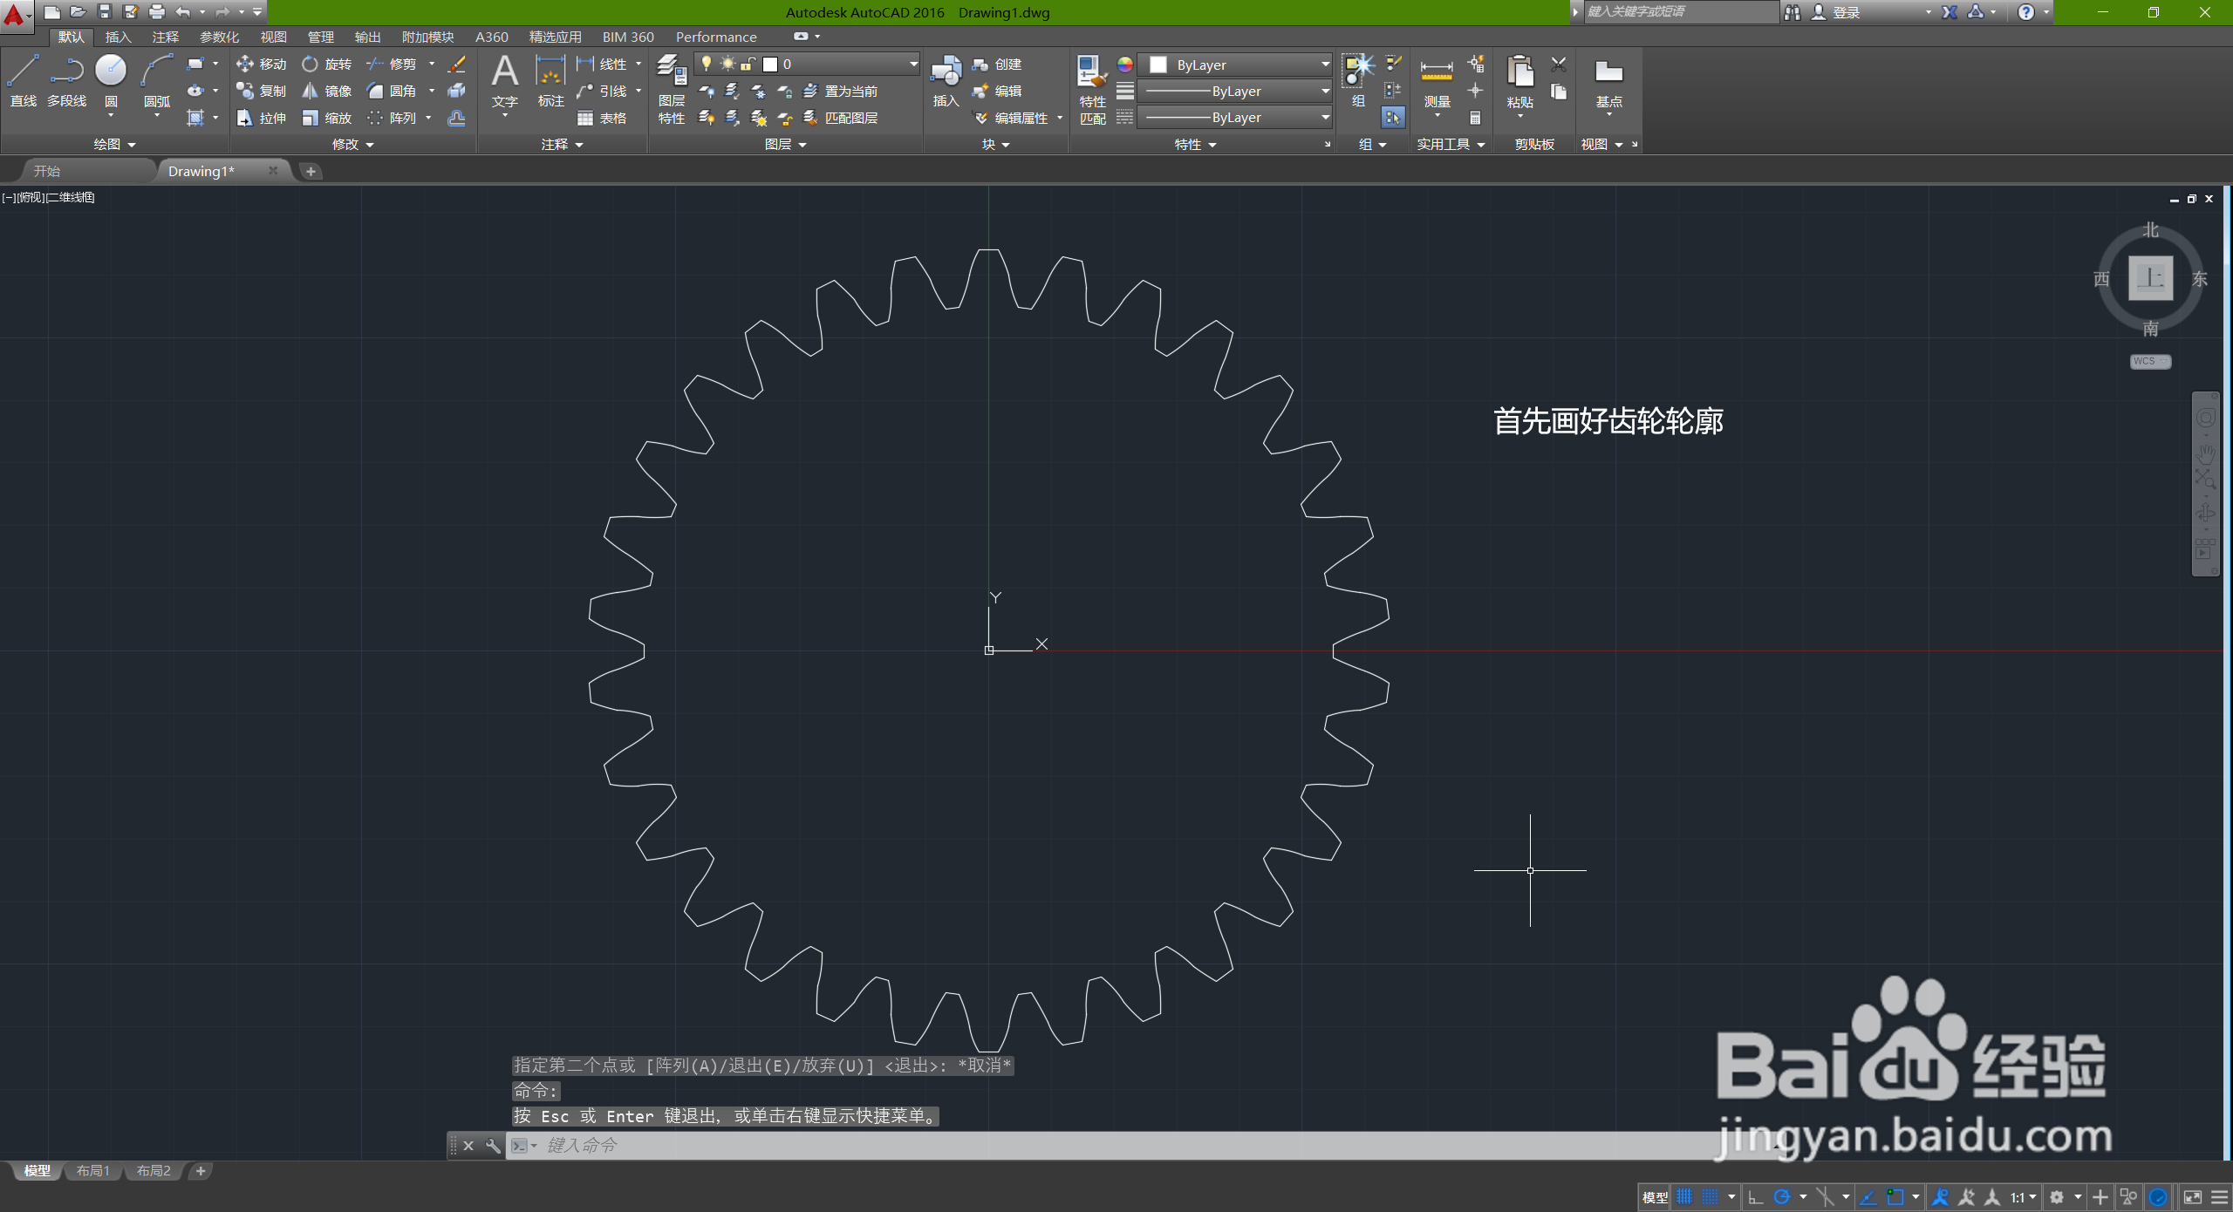Toggle grid display in the status bar

[x=1683, y=1196]
